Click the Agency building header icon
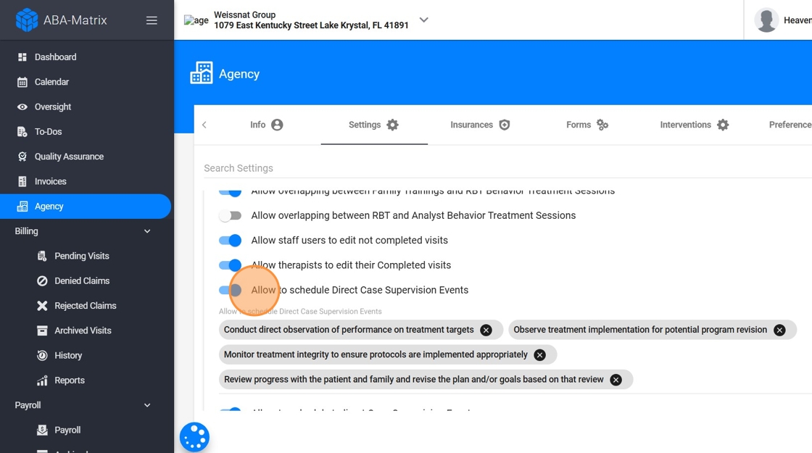 (x=202, y=73)
